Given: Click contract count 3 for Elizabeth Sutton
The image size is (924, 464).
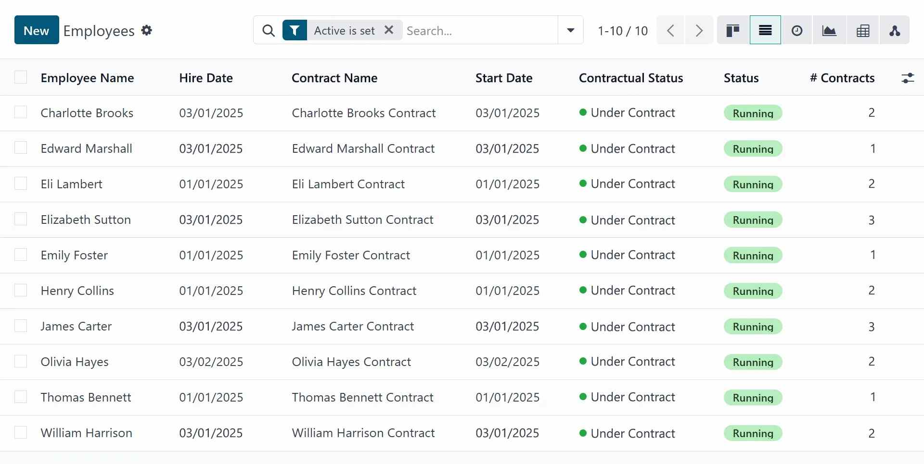Looking at the screenshot, I should point(872,220).
